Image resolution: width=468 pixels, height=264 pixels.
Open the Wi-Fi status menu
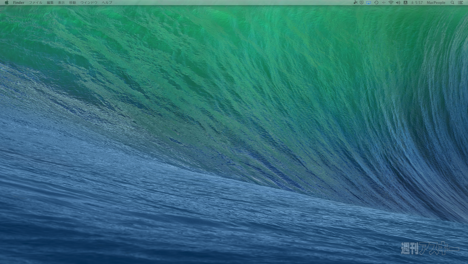pos(391,2)
